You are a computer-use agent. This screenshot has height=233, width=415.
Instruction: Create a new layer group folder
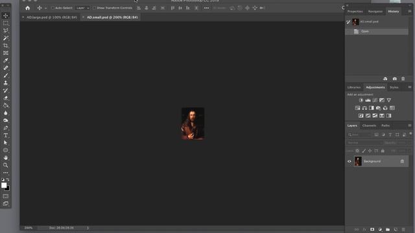click(x=388, y=230)
